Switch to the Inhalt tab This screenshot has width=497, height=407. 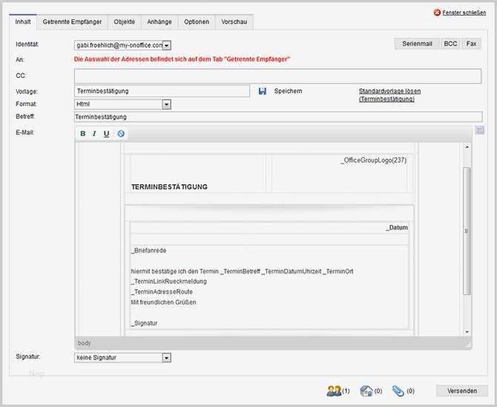pyautogui.click(x=23, y=22)
